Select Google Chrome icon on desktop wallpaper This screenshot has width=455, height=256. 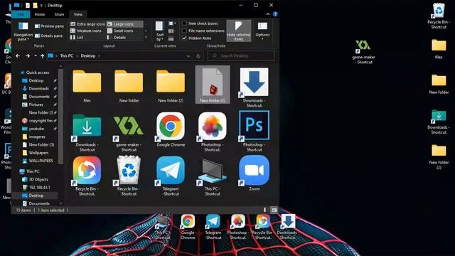pyautogui.click(x=188, y=227)
